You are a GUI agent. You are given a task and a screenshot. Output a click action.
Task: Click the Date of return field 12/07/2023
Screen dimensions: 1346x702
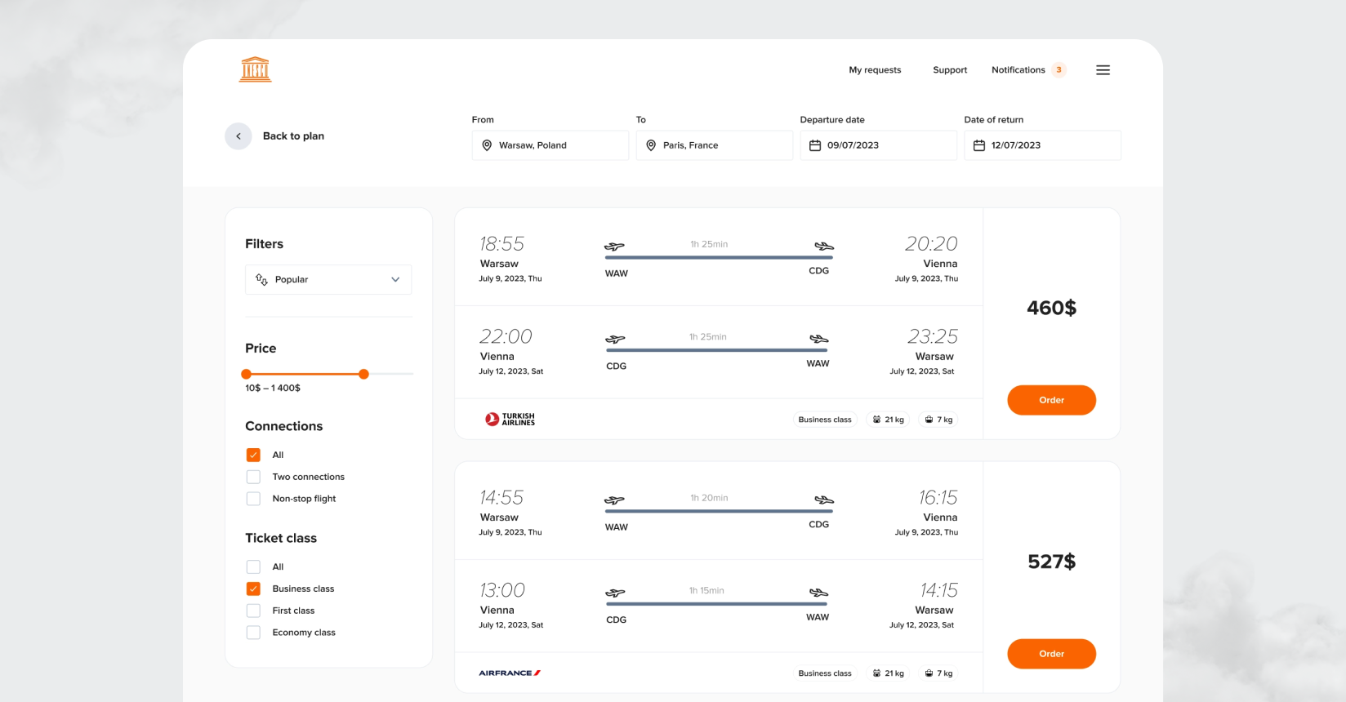(x=1042, y=145)
